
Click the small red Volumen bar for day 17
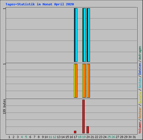pos(75,132)
